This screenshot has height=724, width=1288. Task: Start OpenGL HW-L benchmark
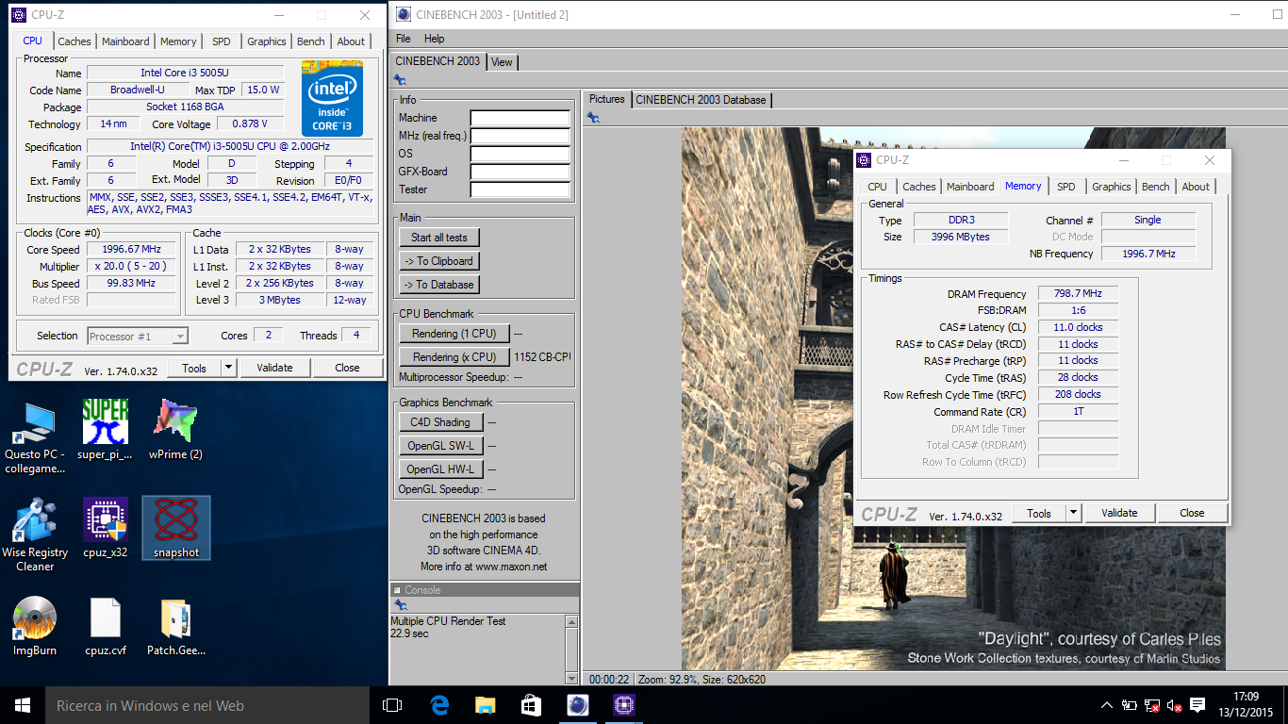(x=440, y=469)
